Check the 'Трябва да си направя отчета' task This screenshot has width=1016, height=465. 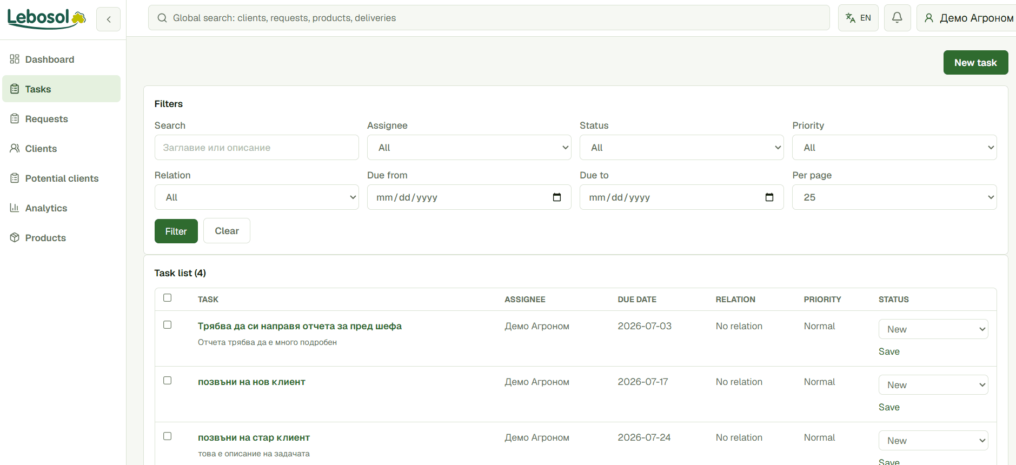[168, 325]
